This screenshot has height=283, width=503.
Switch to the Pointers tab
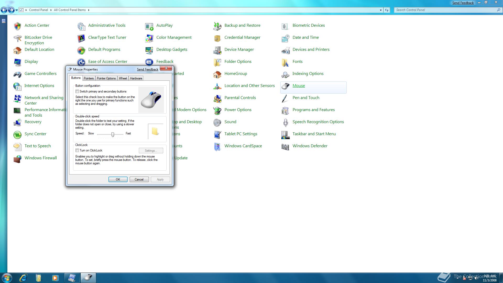[x=89, y=78]
